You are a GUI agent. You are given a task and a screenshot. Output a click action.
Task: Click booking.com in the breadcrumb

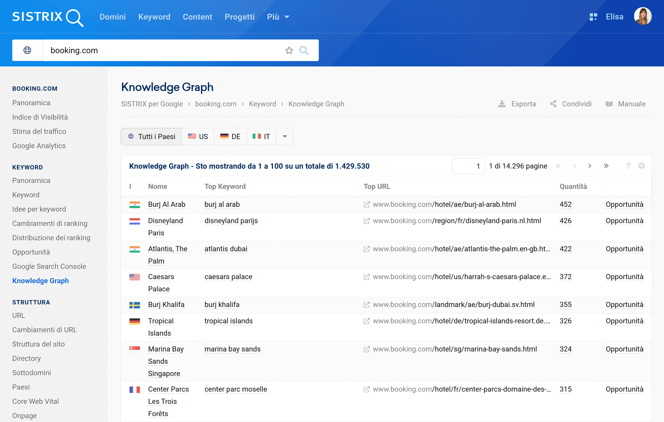(x=216, y=104)
